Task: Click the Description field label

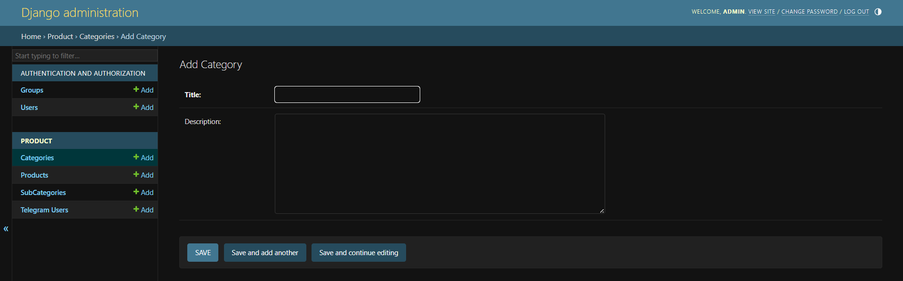Action: (203, 122)
